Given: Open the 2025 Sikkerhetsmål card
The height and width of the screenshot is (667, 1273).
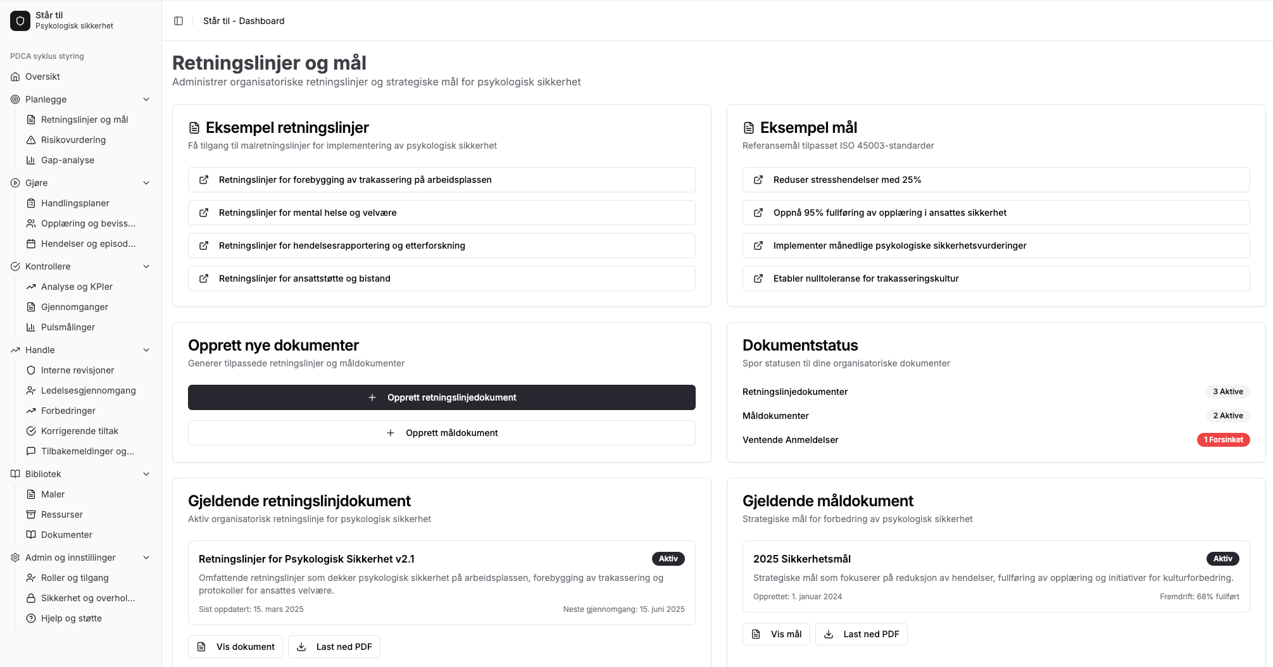Looking at the screenshot, I should pos(996,576).
